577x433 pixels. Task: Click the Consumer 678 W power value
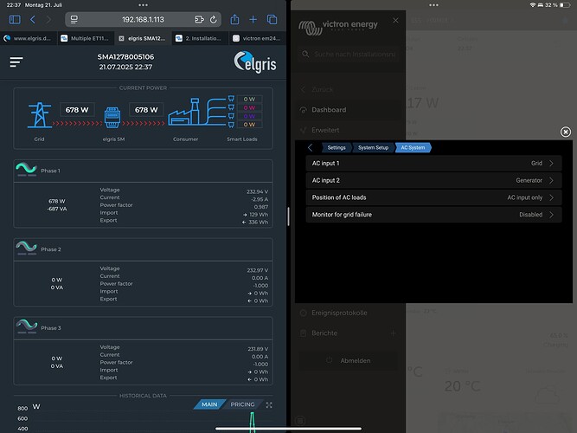[146, 110]
